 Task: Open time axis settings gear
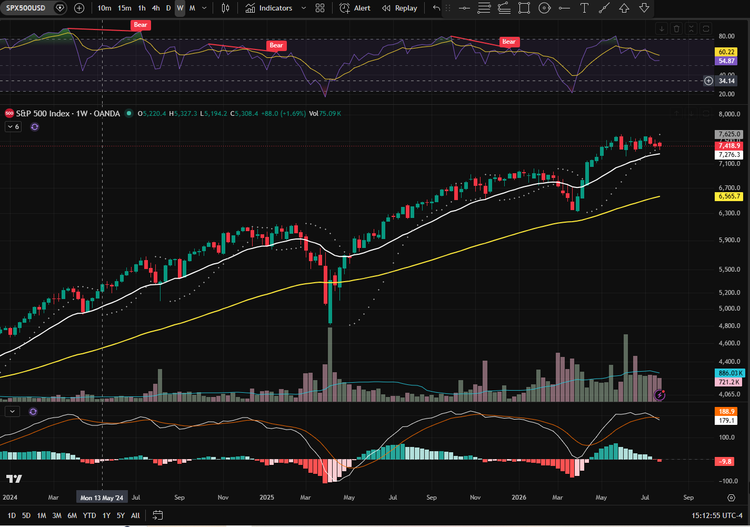[x=731, y=498]
